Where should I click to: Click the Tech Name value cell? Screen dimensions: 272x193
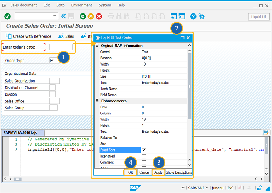164,89
